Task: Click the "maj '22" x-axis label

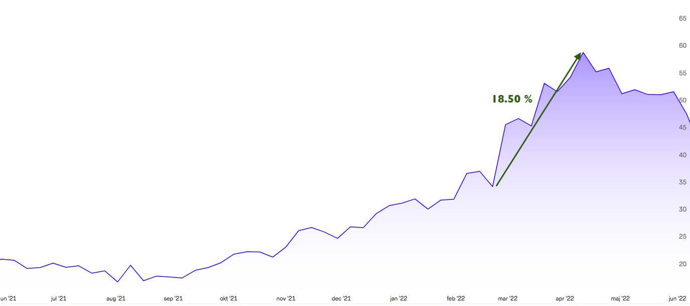Action: (620, 298)
